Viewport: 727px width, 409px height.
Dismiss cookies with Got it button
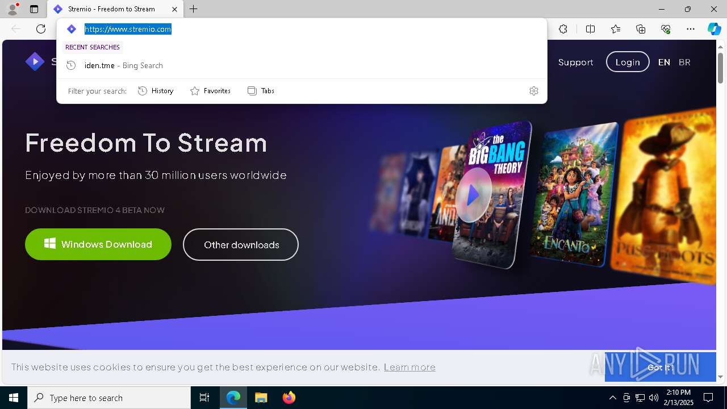point(660,368)
